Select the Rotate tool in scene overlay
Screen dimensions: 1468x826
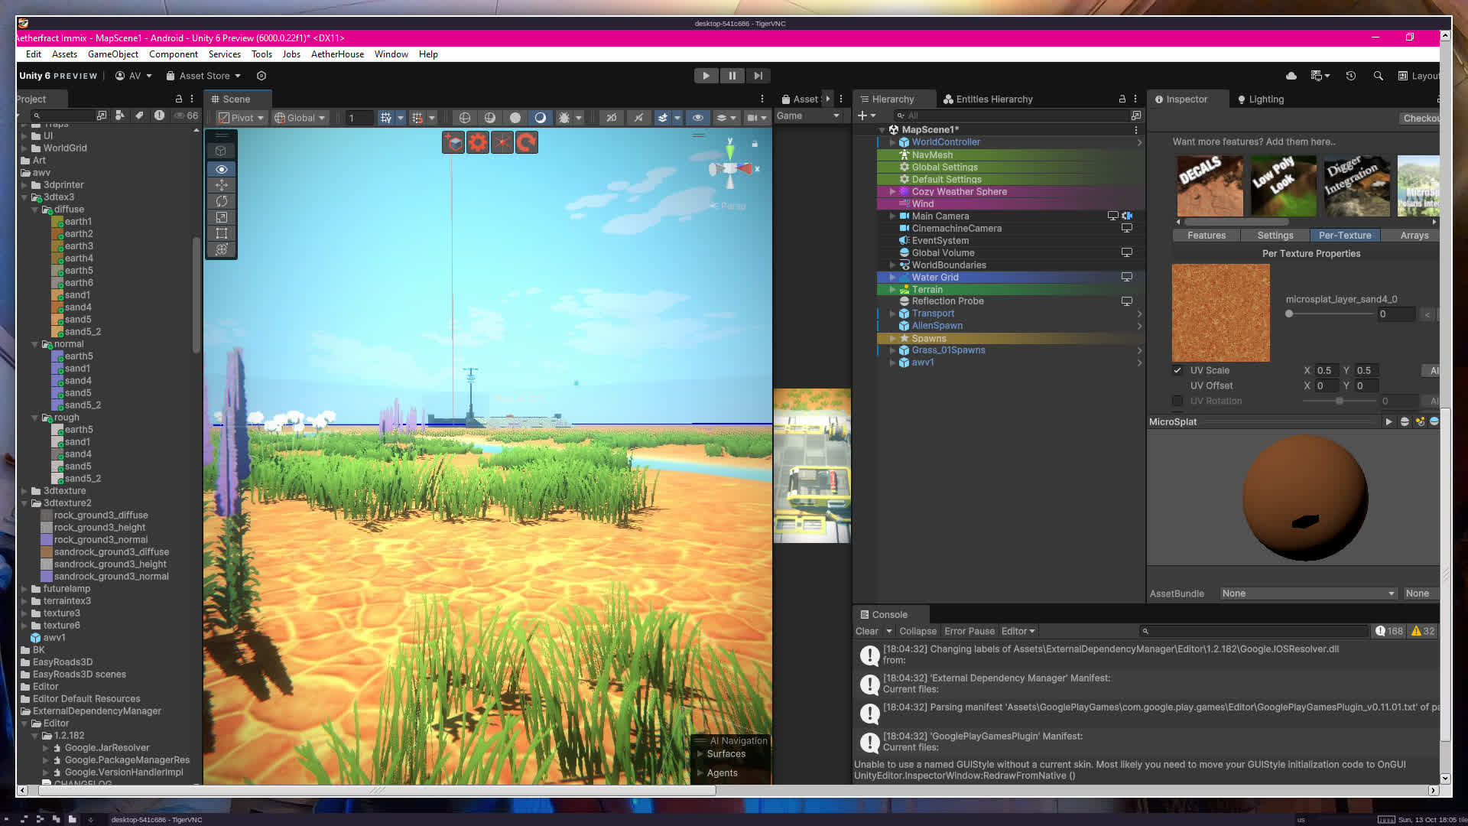[222, 201]
